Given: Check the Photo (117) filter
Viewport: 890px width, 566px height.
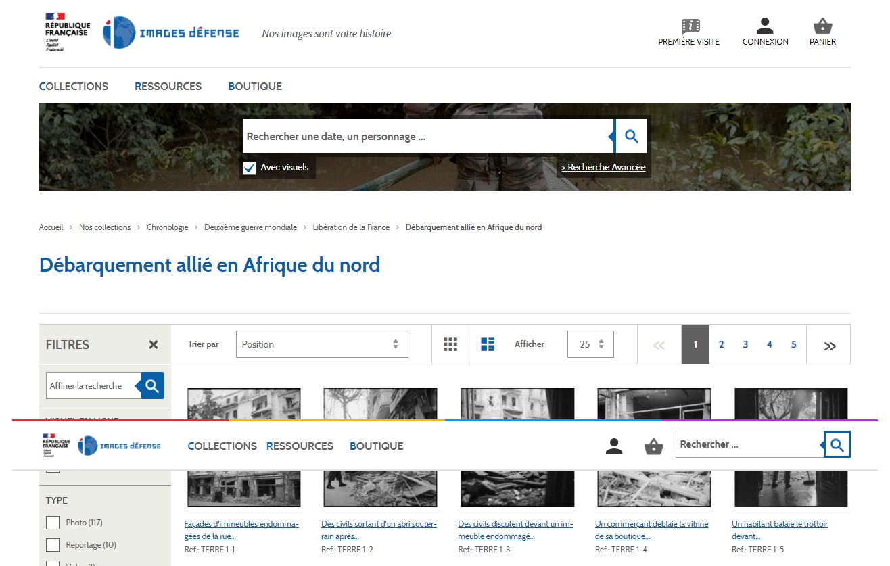Looking at the screenshot, I should tap(53, 523).
